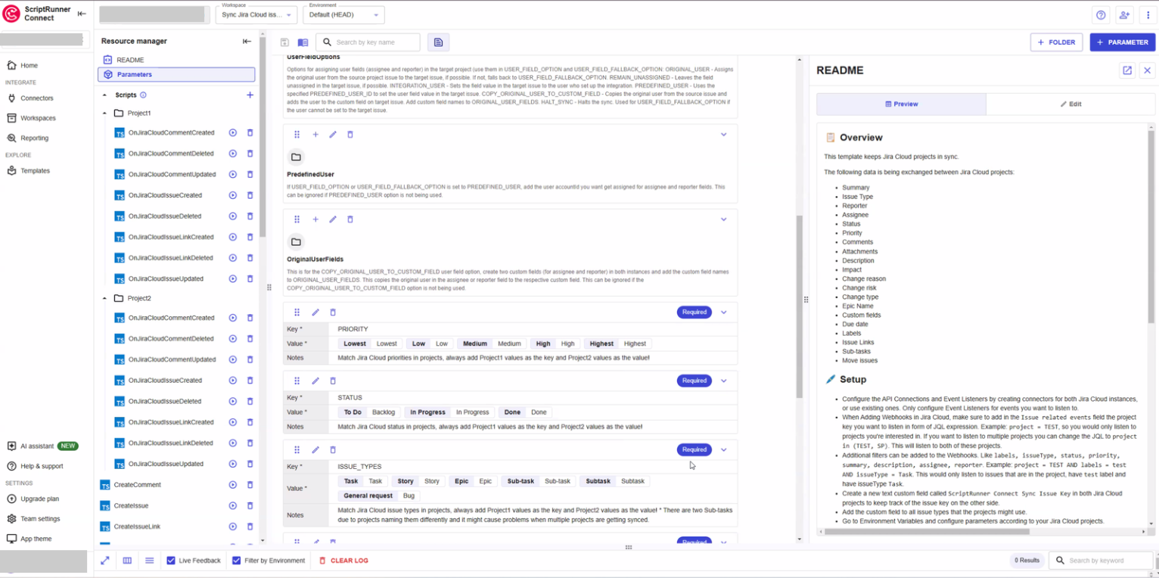Image resolution: width=1159 pixels, height=578 pixels.
Task: Switch console to list view
Action: [150, 561]
